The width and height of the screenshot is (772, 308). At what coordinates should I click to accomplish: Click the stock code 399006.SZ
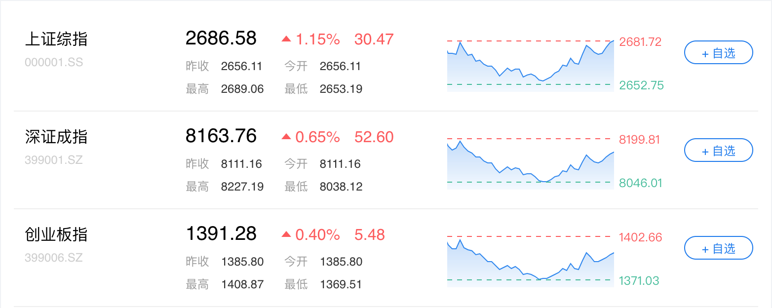pos(54,258)
